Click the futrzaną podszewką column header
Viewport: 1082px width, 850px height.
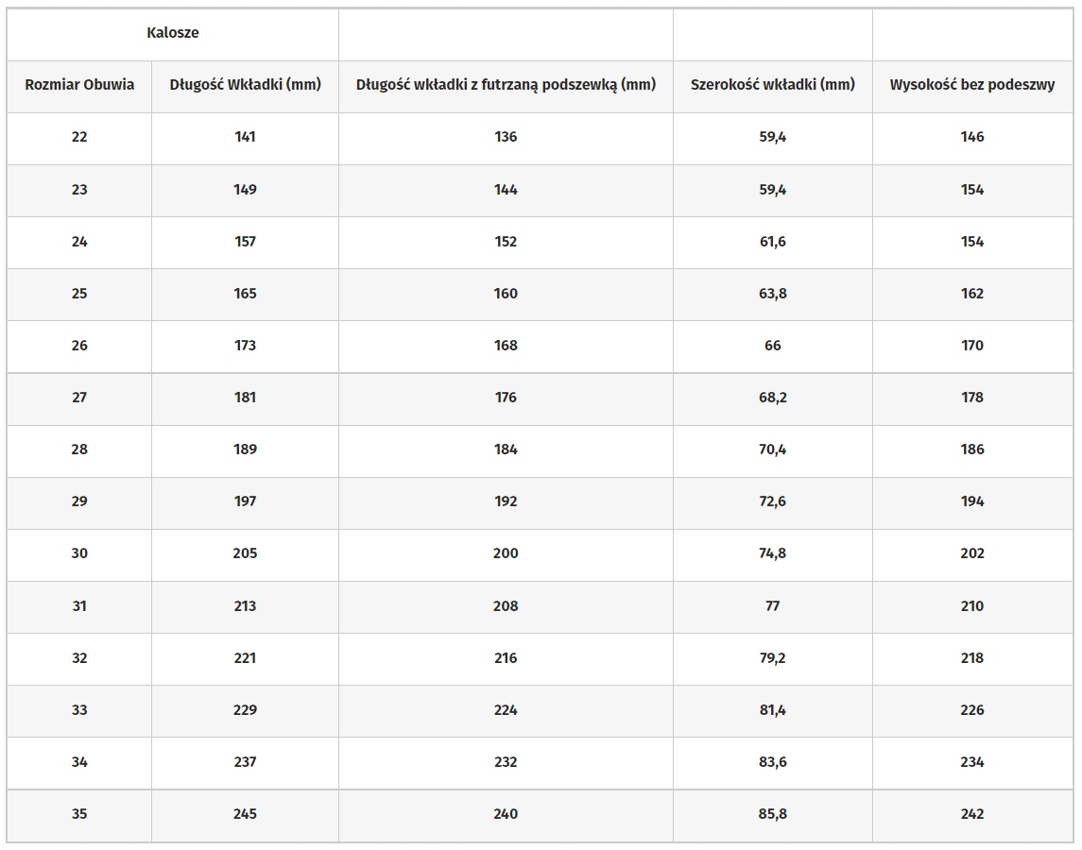click(x=506, y=85)
